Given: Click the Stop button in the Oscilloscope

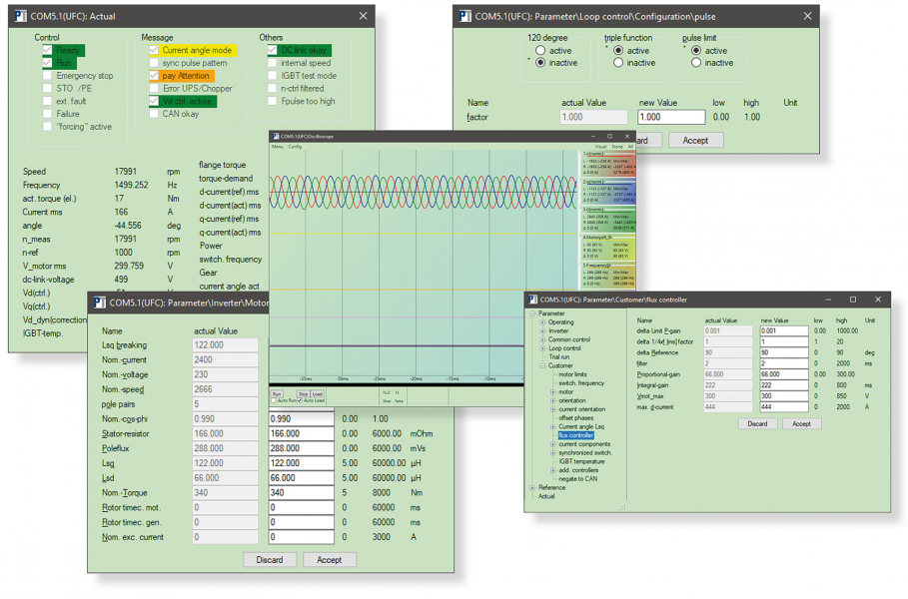Looking at the screenshot, I should coord(303,393).
